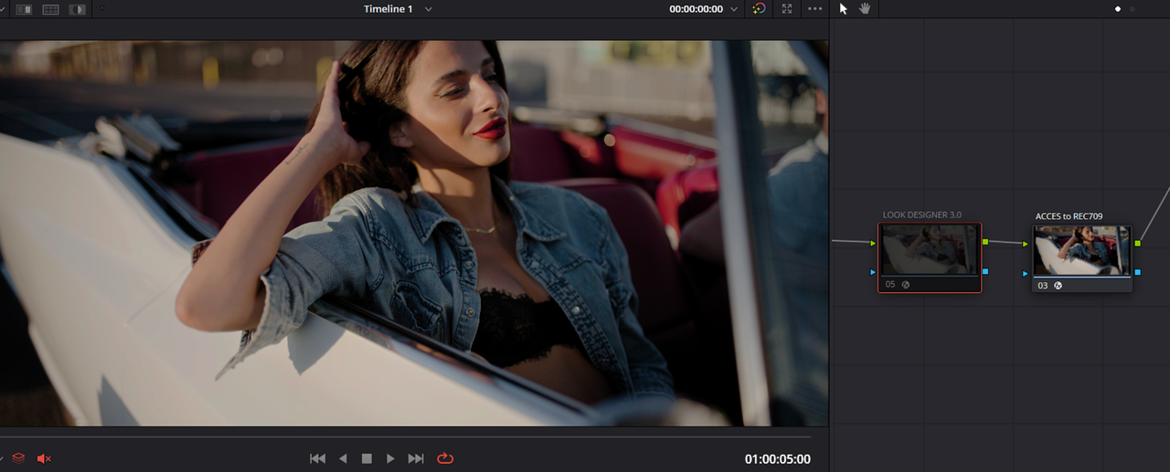This screenshot has height=472, width=1170.
Task: Click green RGB input of LOOK DESIGNER node
Action: tap(873, 244)
